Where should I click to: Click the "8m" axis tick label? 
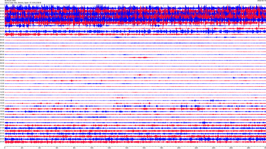point(74,148)
